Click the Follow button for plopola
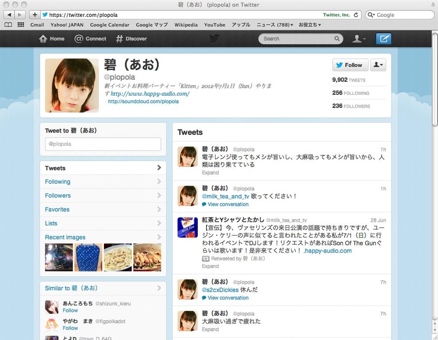The image size is (438, 340). click(350, 65)
